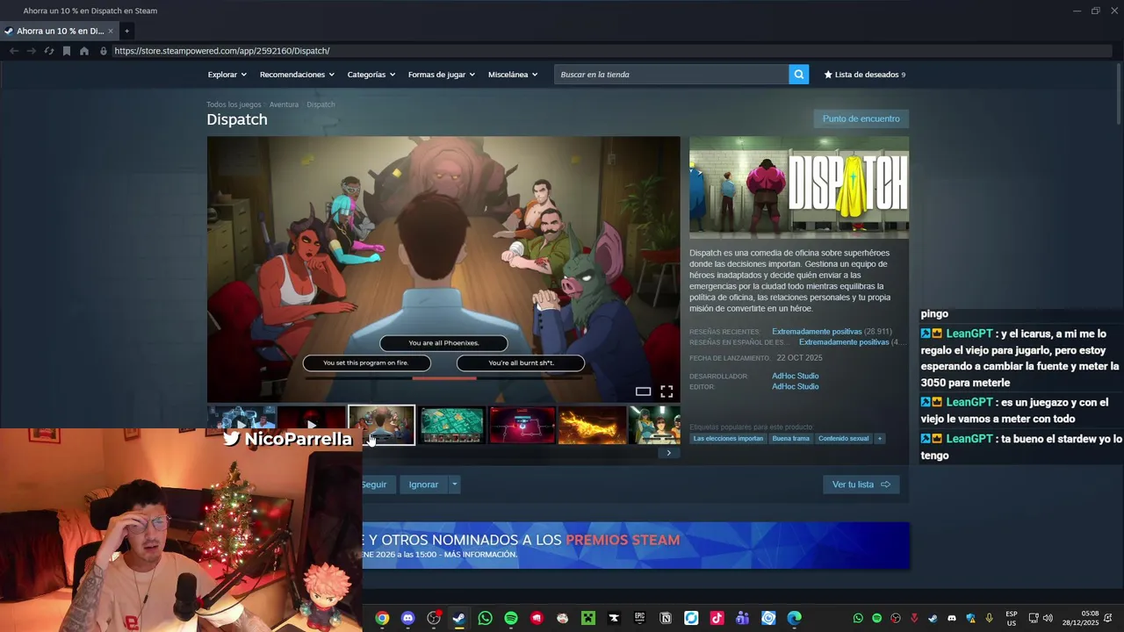Click the Dispatch breadcrumb link
1124x632 pixels.
(321, 104)
